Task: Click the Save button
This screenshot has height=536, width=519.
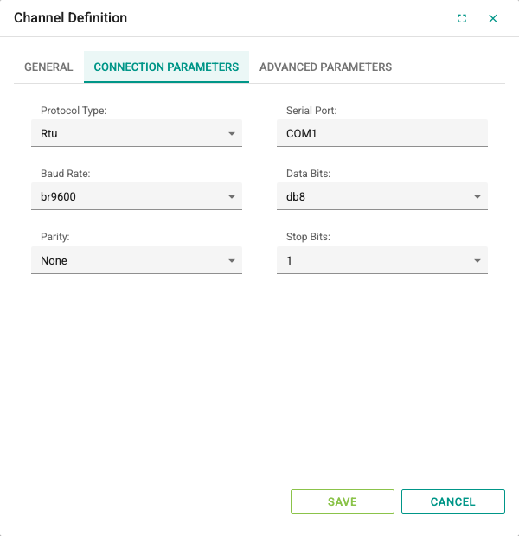Action: [343, 501]
